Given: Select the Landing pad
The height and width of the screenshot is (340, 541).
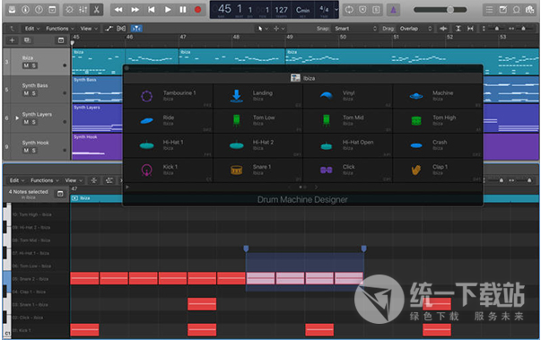Looking at the screenshot, I should point(258,96).
